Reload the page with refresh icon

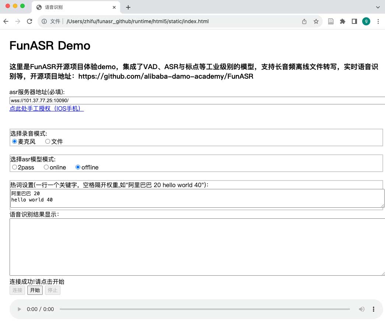29,21
